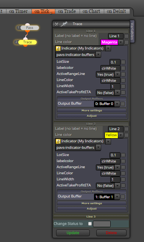Click the Magenta color swatch

[109, 42]
